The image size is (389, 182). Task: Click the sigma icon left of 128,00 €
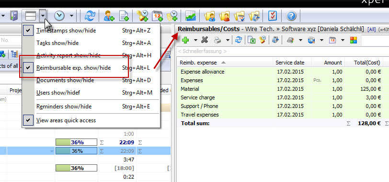point(348,123)
